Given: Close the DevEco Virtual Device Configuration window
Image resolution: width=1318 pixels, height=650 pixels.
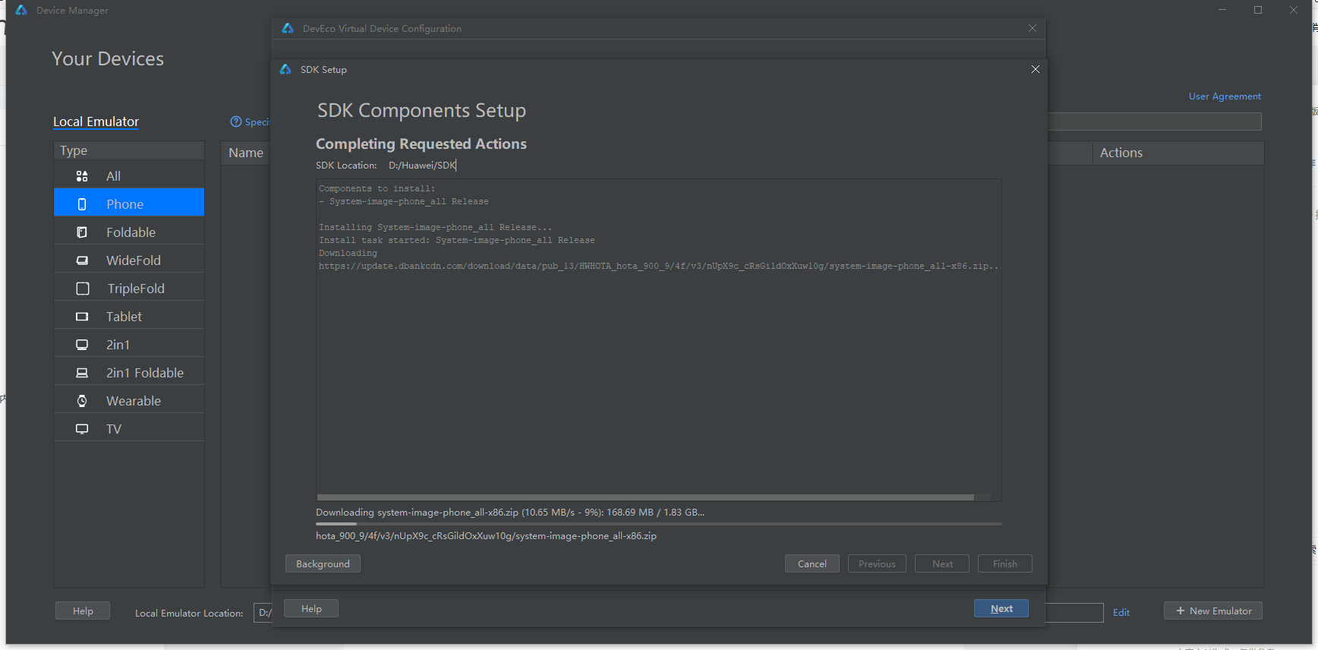Looking at the screenshot, I should [x=1033, y=28].
